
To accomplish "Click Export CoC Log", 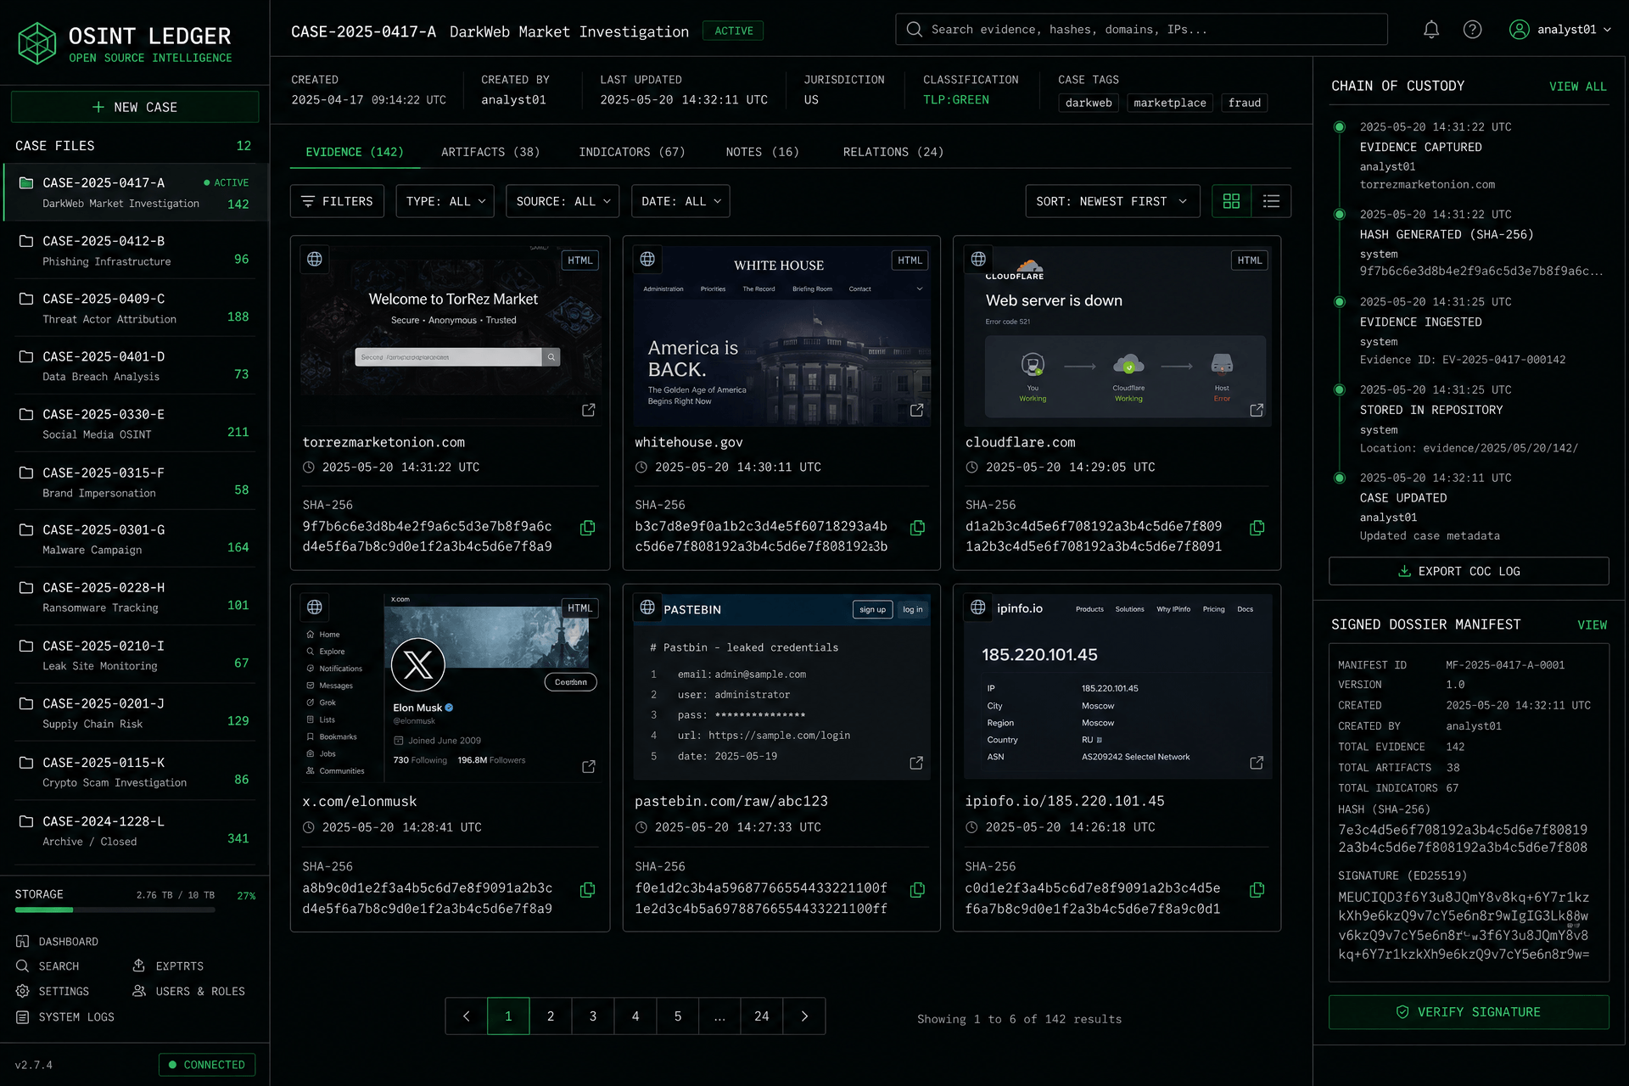I will [1469, 571].
